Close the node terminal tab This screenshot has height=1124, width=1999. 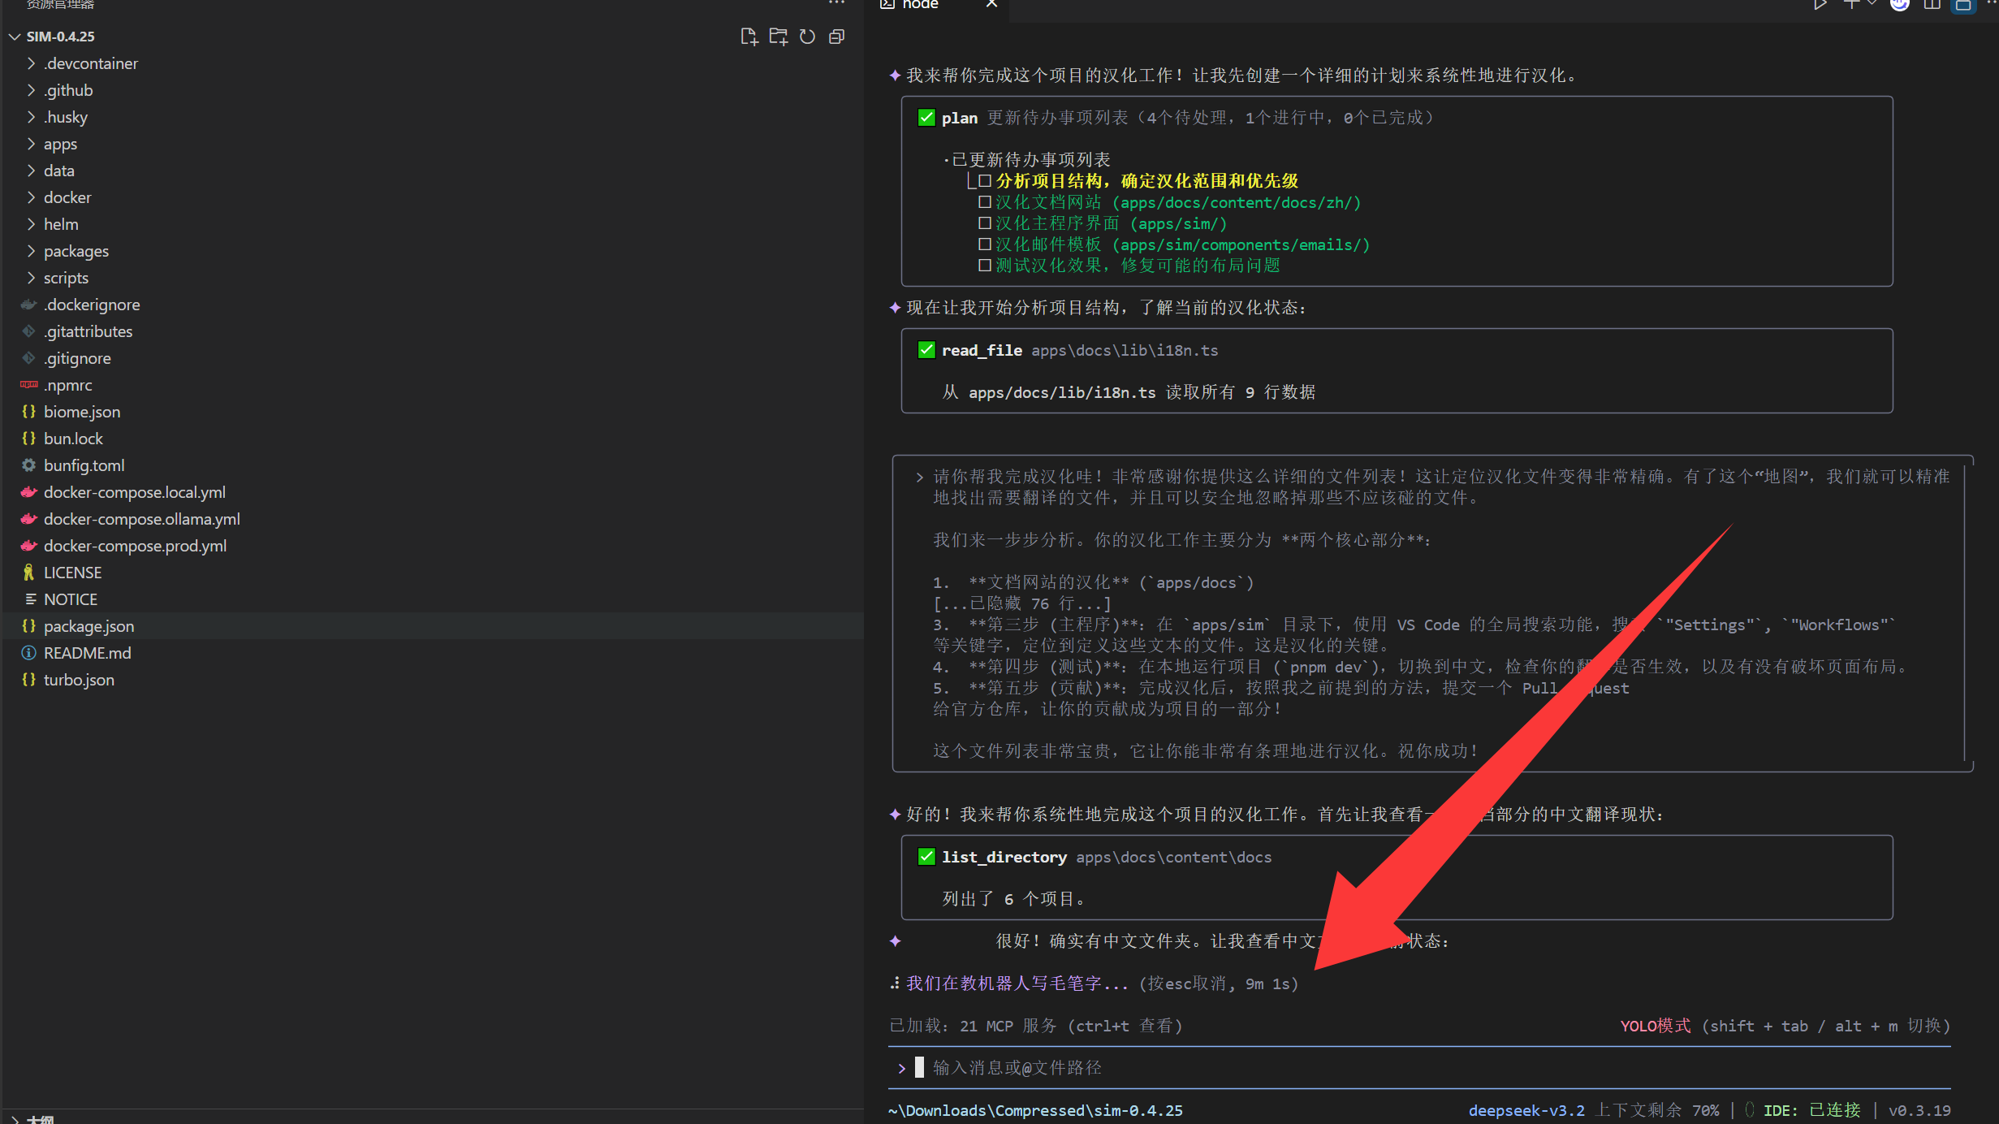[991, 5]
